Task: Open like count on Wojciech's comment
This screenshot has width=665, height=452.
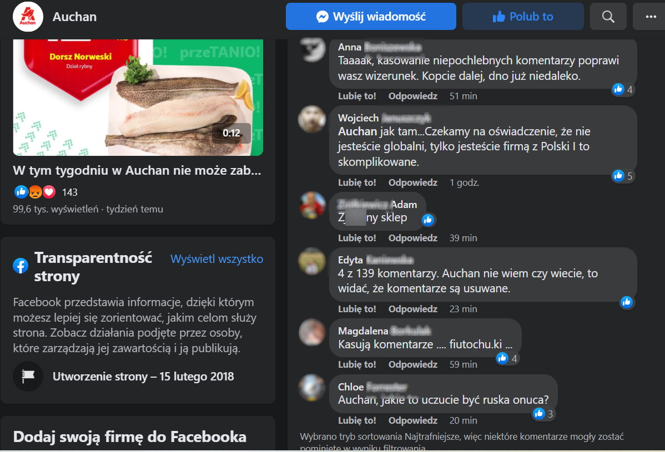Action: click(x=623, y=176)
